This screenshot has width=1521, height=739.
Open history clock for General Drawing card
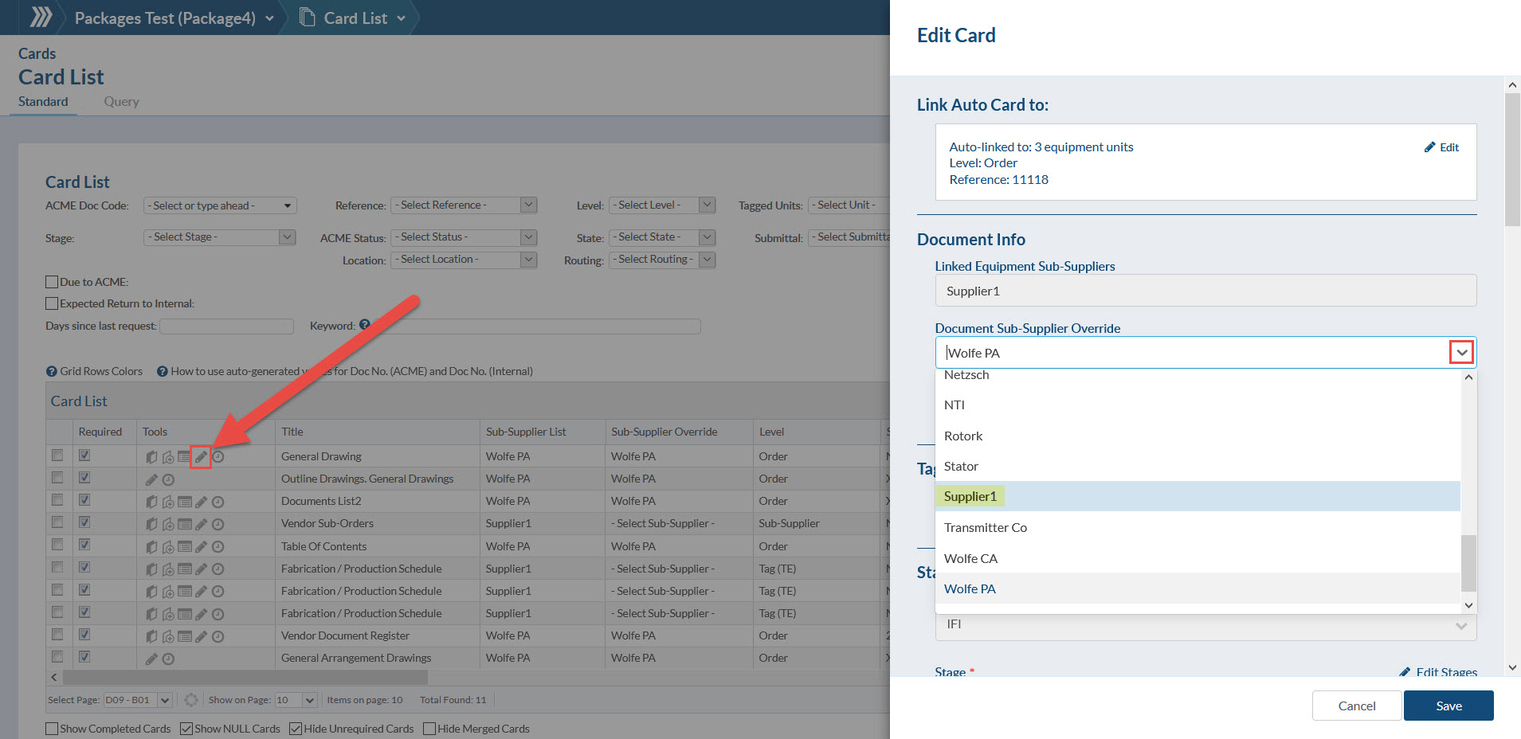pos(218,457)
